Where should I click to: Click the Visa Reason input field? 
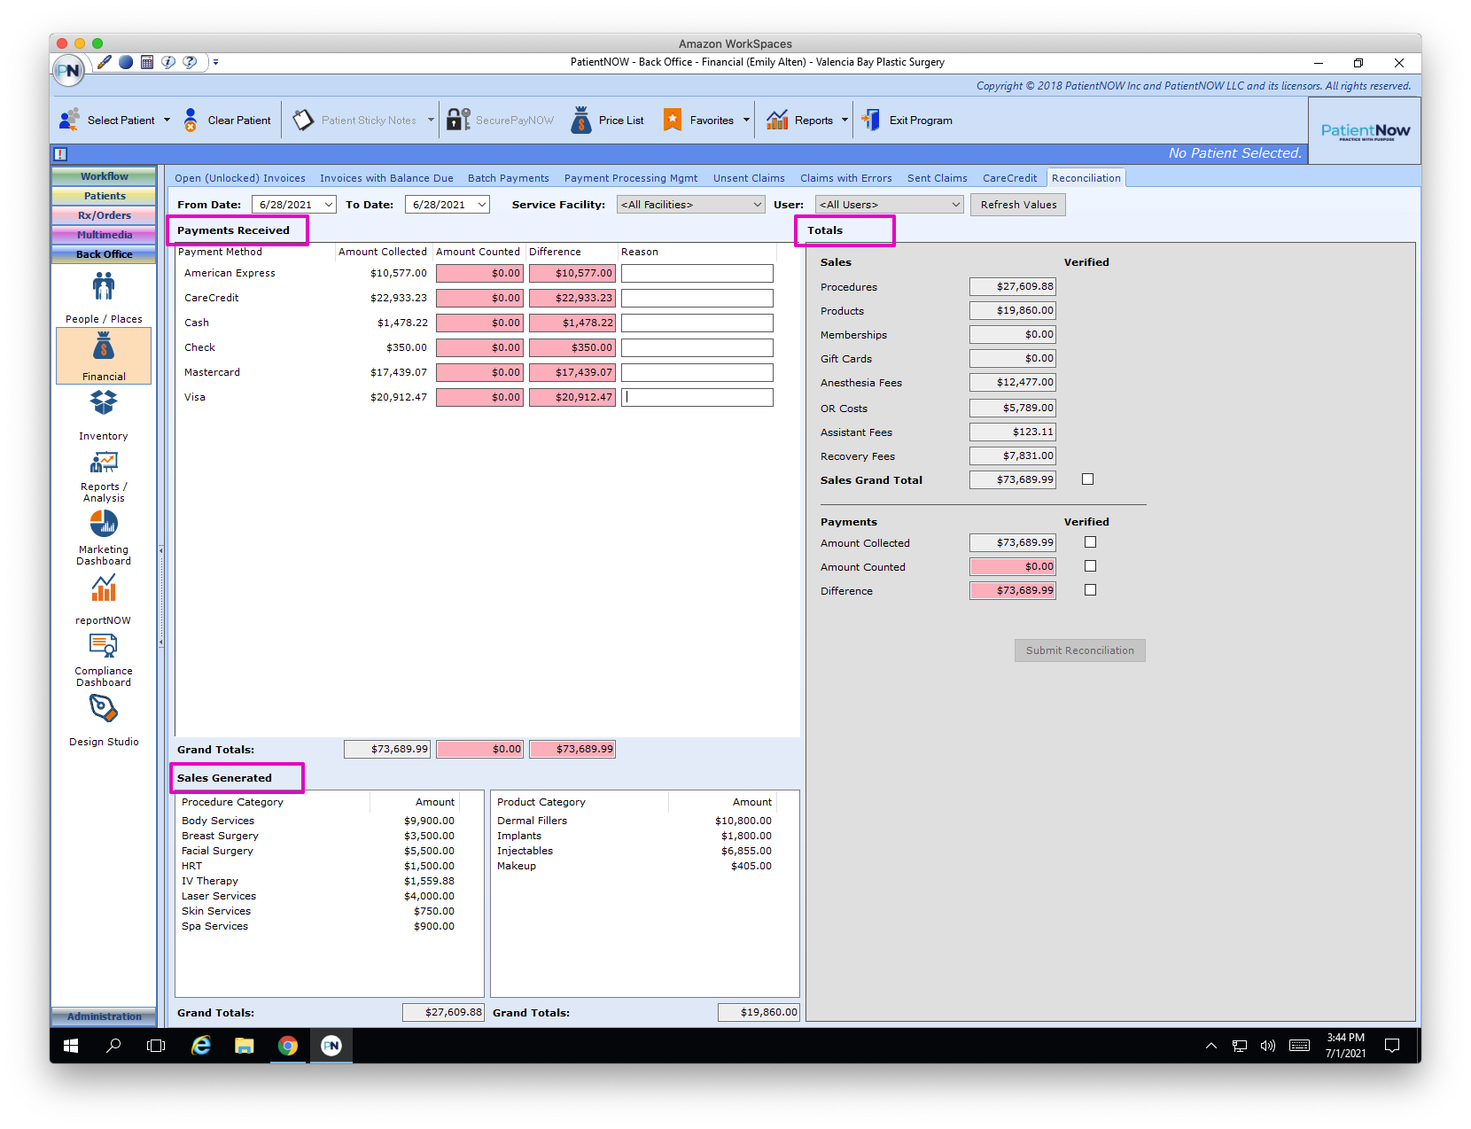pyautogui.click(x=697, y=397)
